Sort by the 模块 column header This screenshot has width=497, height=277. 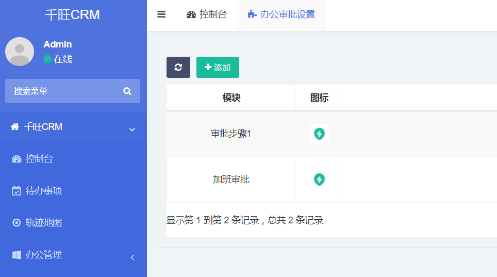231,97
